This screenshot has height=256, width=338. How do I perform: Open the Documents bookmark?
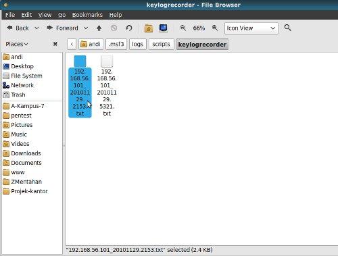(22, 163)
